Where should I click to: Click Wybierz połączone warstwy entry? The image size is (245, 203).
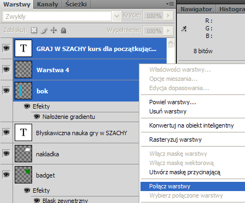[x=186, y=195]
